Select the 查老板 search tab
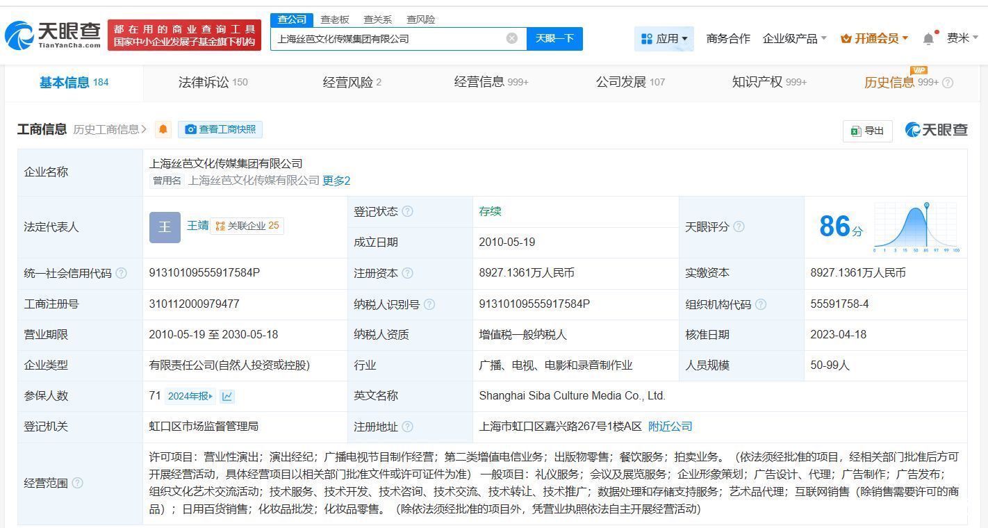988x528 pixels. point(334,19)
